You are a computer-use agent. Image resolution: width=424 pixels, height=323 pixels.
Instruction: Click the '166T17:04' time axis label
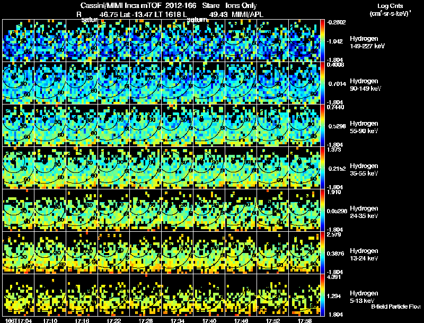pyautogui.click(x=19, y=321)
